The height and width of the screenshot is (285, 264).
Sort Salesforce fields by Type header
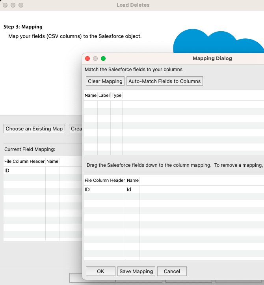(117, 95)
